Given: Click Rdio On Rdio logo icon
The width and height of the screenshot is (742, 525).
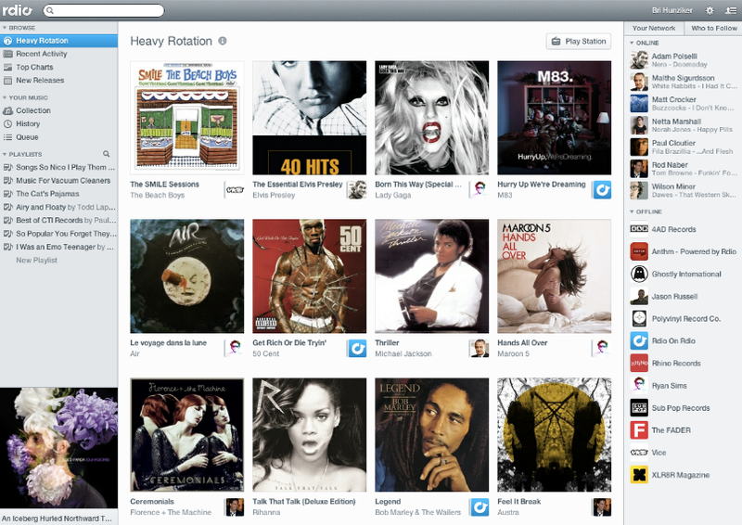Looking at the screenshot, I should 639,340.
